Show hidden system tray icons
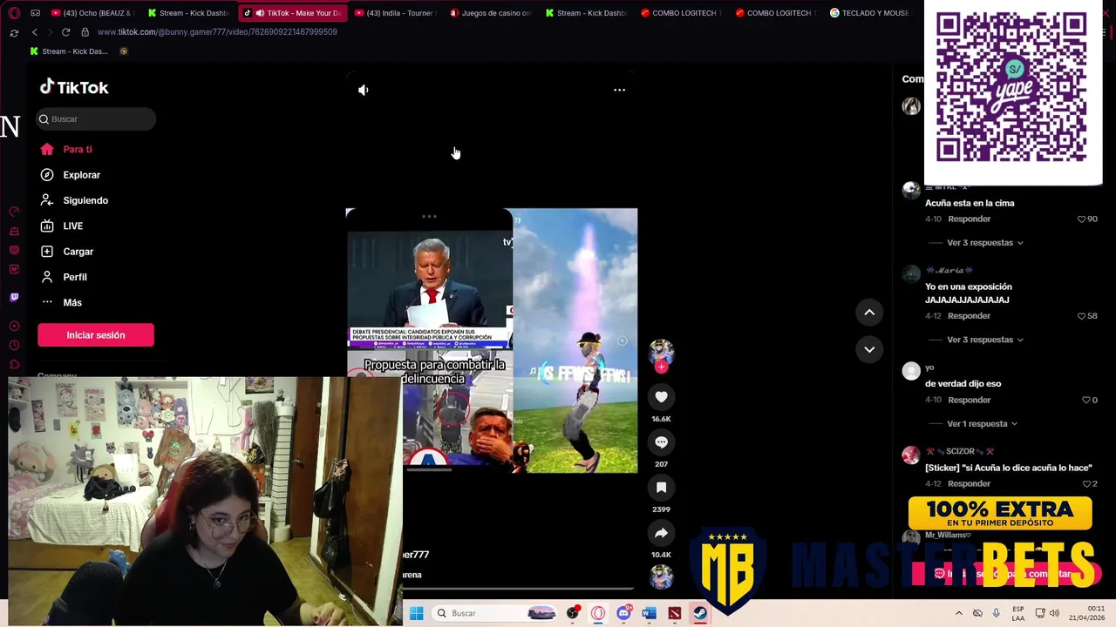This screenshot has width=1116, height=627. 959,613
